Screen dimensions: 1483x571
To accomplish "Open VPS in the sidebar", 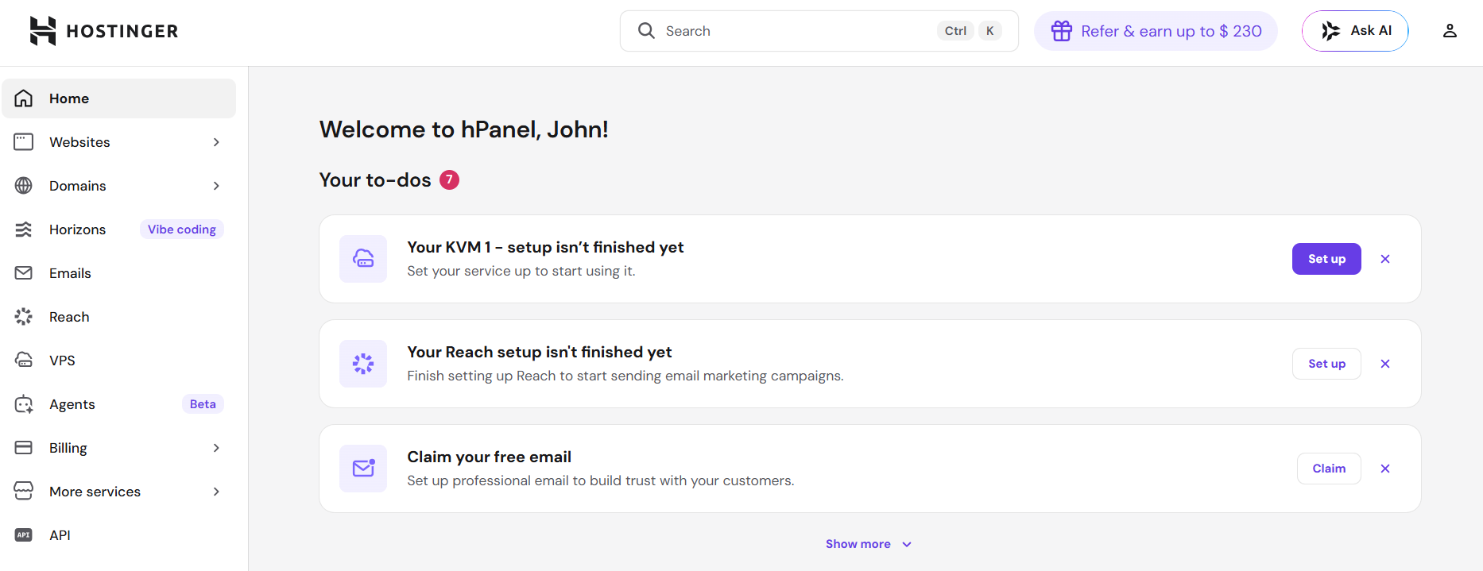I will tap(119, 361).
